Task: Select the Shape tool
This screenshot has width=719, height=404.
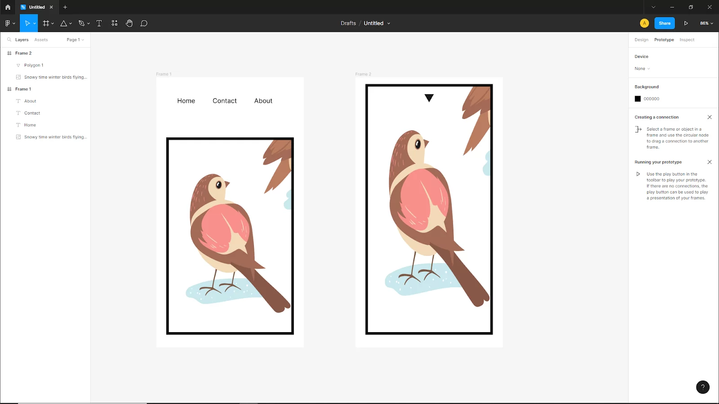Action: (x=64, y=23)
